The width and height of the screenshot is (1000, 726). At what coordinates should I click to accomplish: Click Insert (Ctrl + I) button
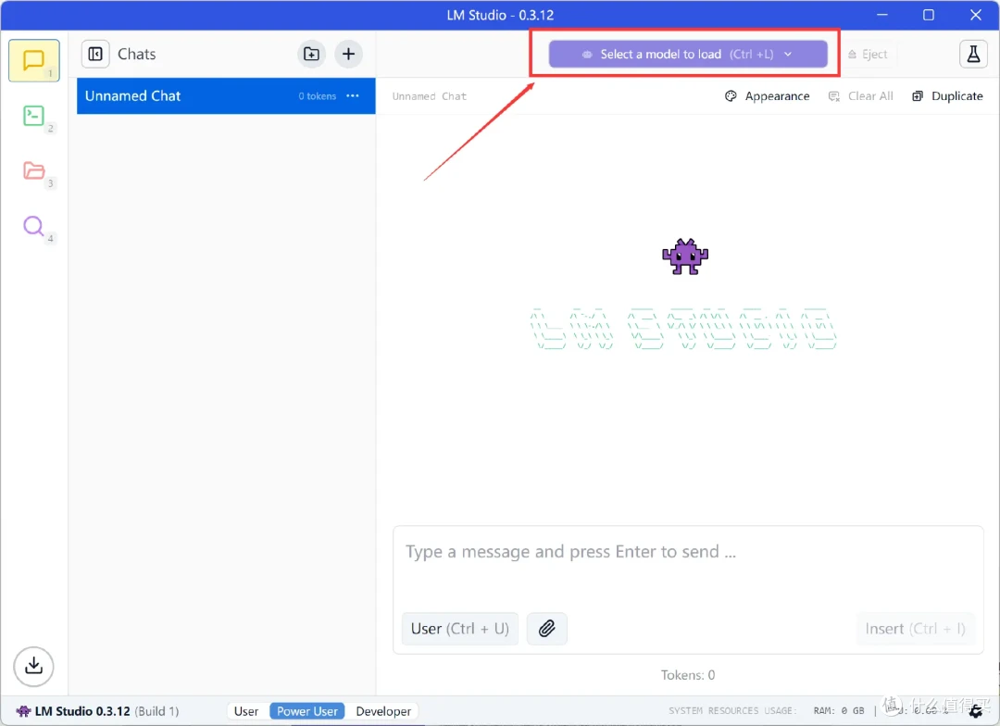[x=915, y=629]
